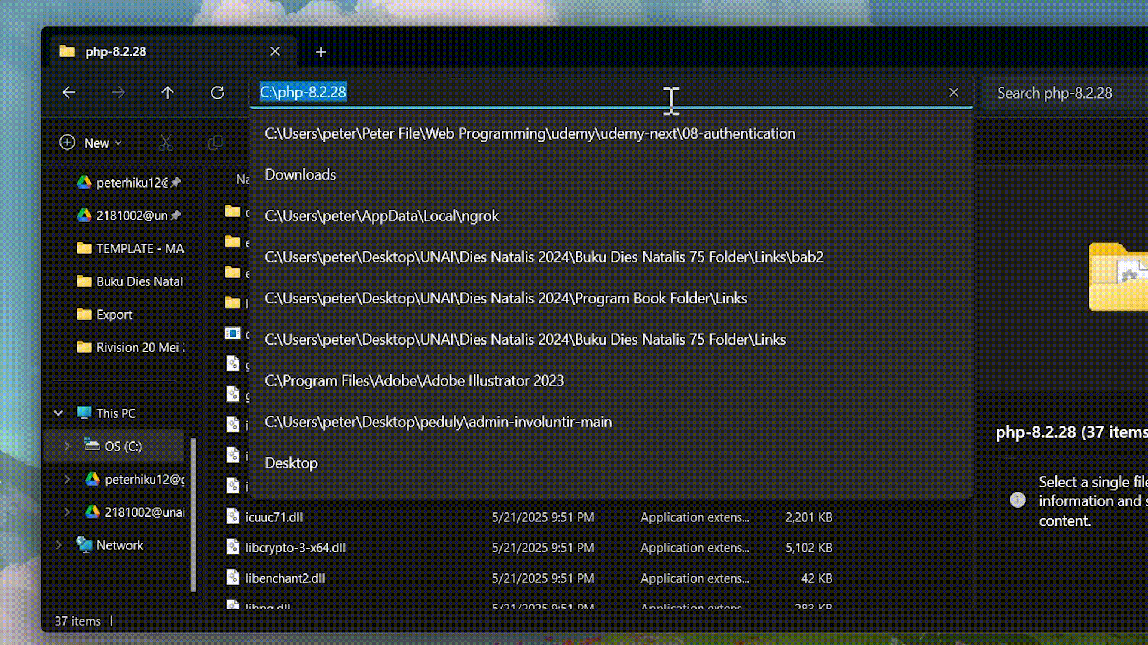
Task: Click the Search php-8.2.28 box
Action: [1064, 93]
